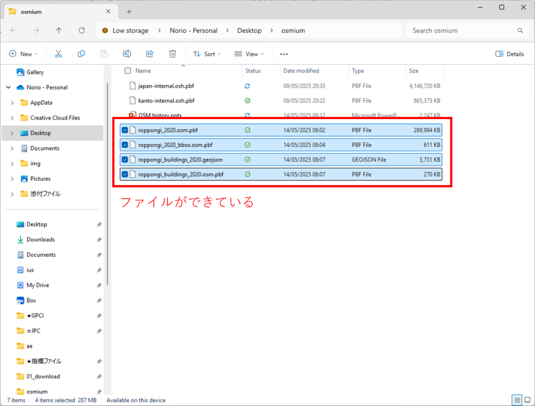Open the See more ellipsis menu
535x406 pixels.
pos(284,54)
